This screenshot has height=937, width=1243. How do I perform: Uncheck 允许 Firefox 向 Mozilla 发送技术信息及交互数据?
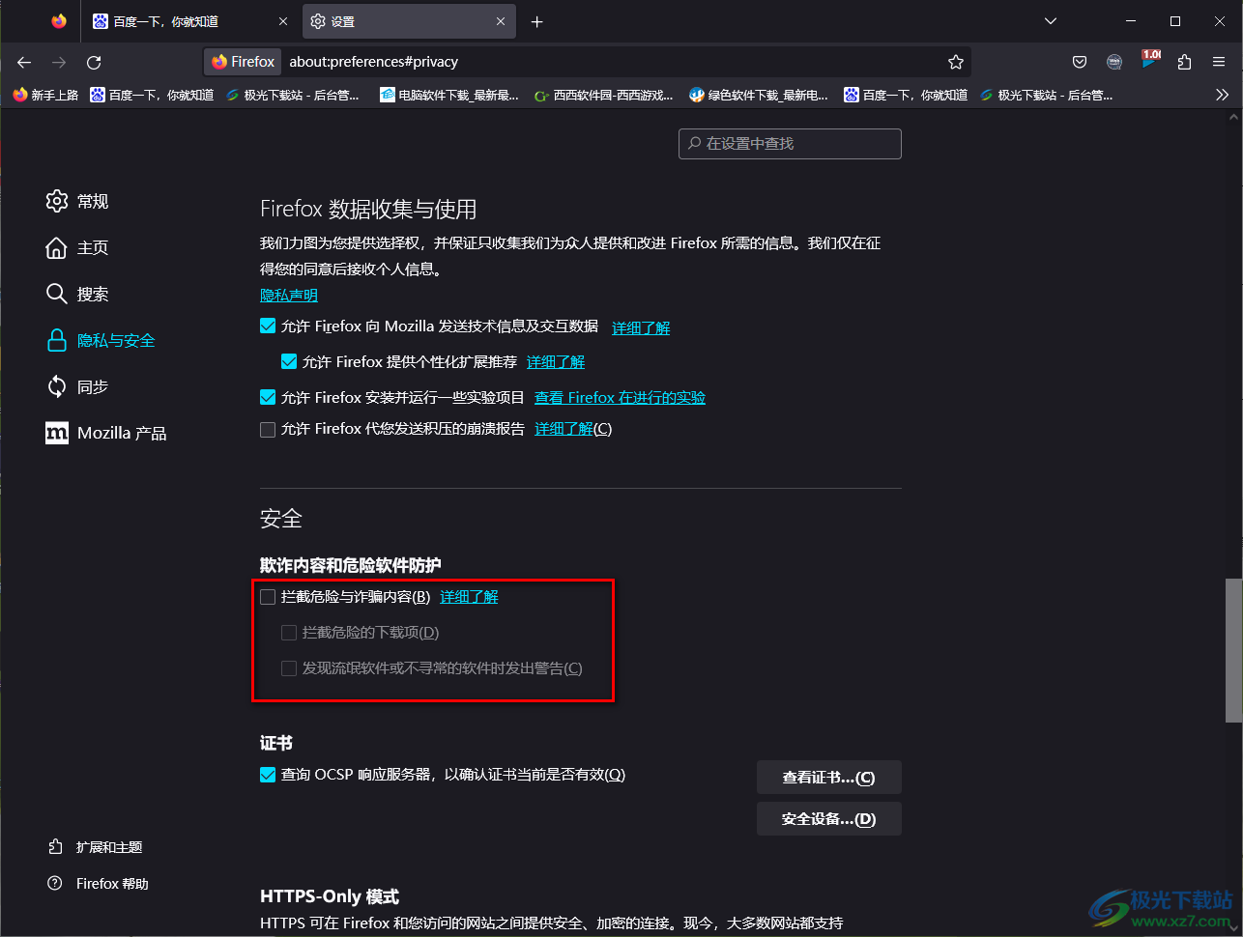268,327
